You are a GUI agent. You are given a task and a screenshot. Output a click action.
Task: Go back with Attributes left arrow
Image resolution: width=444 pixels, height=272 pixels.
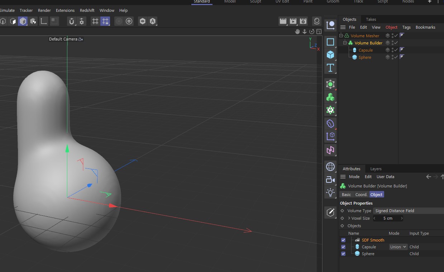click(429, 177)
